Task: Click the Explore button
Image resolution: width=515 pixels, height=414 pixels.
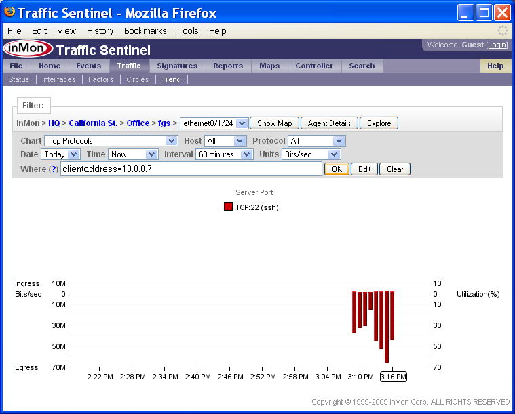Action: [379, 123]
